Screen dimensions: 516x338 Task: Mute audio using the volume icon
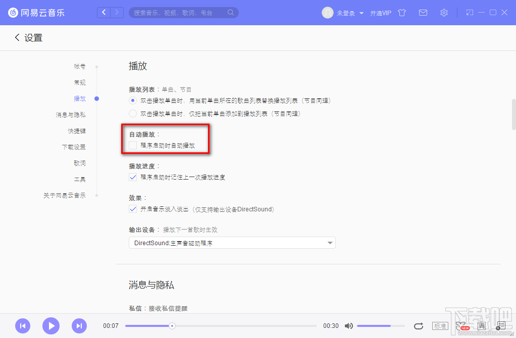[349, 326]
